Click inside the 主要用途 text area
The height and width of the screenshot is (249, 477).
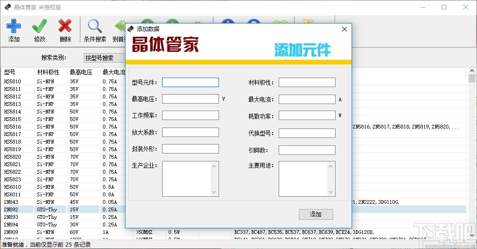tap(303, 178)
